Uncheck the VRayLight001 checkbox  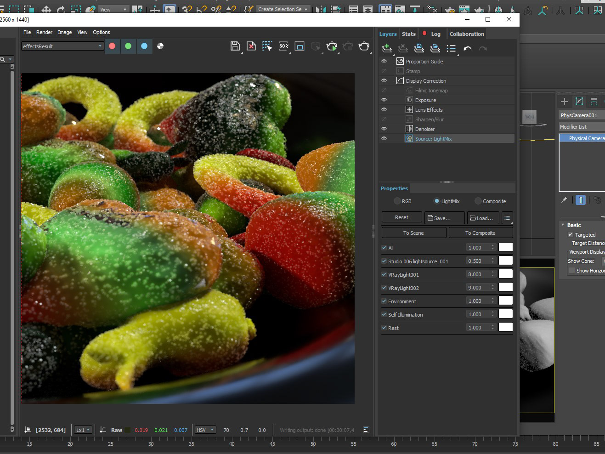tap(384, 275)
